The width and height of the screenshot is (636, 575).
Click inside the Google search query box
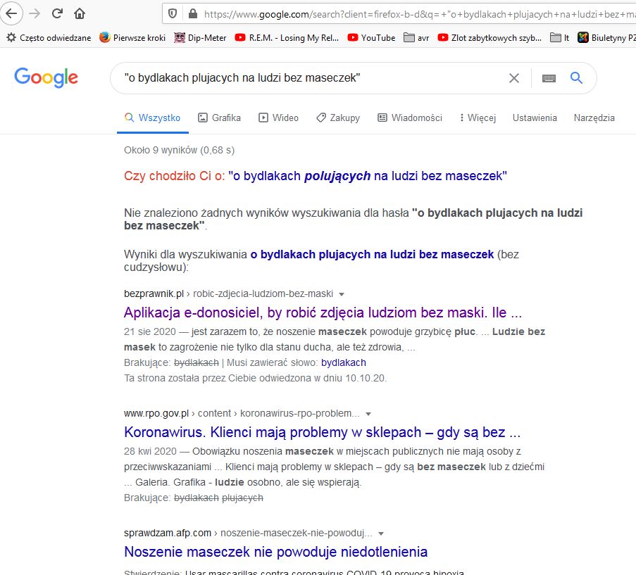312,78
